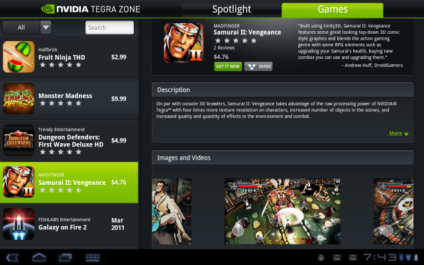Click the GET IT NOW button

[228, 66]
